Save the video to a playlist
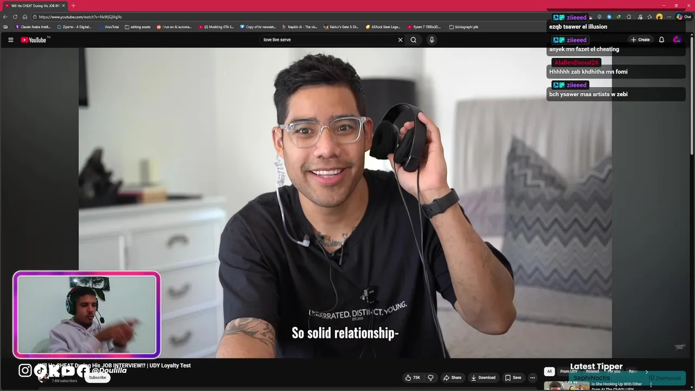Image resolution: width=695 pixels, height=391 pixels. (x=513, y=377)
